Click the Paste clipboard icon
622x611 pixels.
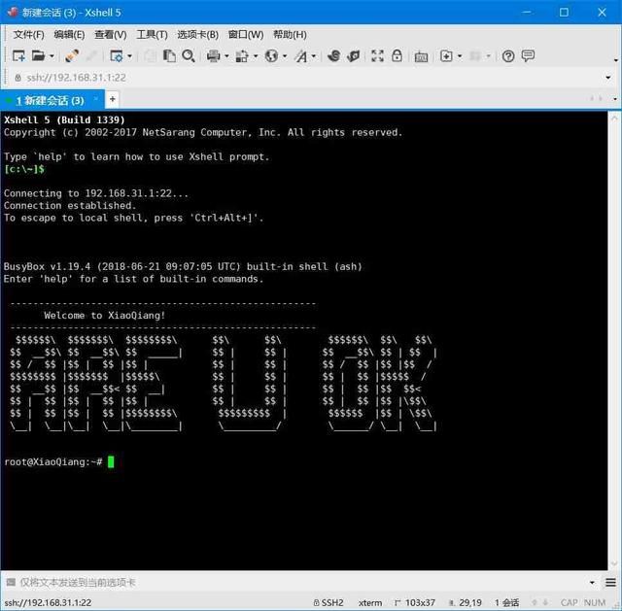point(169,56)
